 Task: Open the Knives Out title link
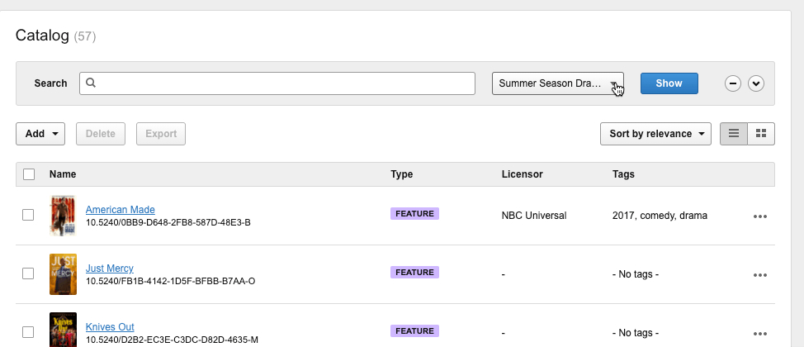coord(110,327)
